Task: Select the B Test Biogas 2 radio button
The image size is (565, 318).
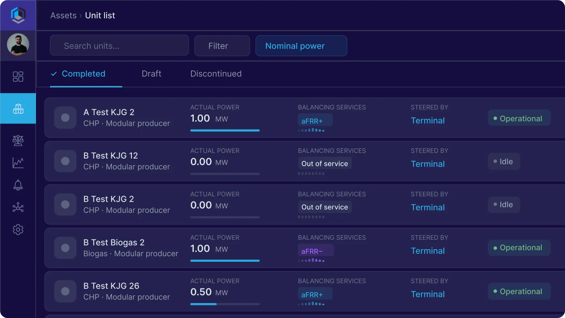Action: pos(65,248)
